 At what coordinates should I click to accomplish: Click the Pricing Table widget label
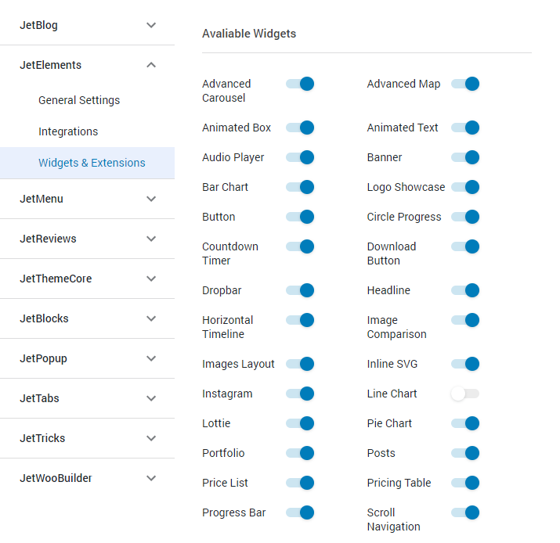(x=399, y=483)
